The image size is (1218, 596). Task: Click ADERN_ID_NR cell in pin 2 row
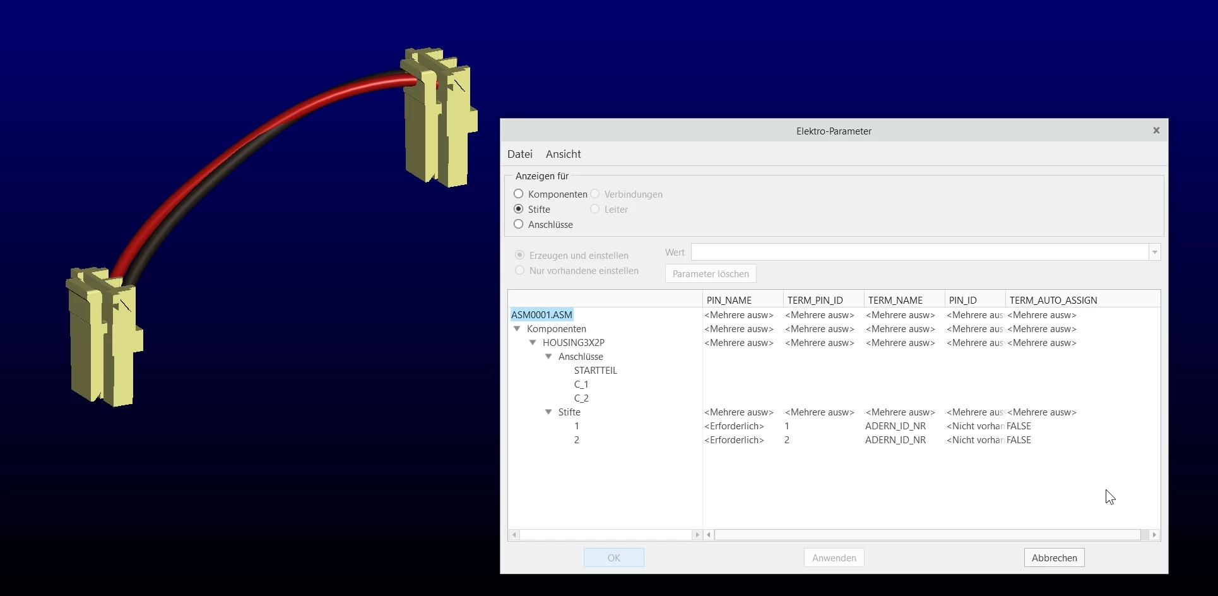coord(896,440)
